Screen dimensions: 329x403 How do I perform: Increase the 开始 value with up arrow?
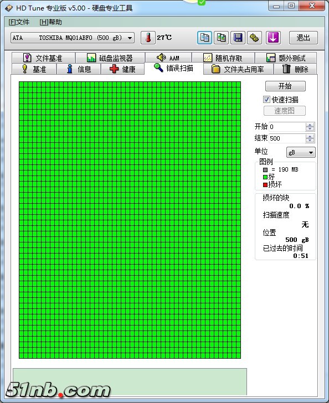[310, 125]
